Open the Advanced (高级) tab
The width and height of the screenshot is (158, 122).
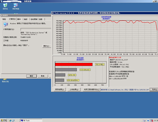26,19
